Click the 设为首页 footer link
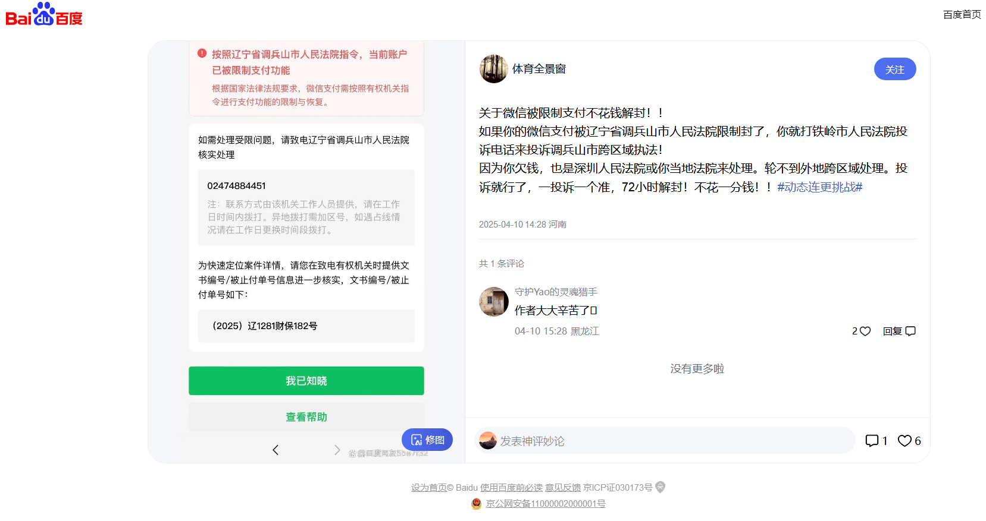The height and width of the screenshot is (521, 986). pos(428,487)
